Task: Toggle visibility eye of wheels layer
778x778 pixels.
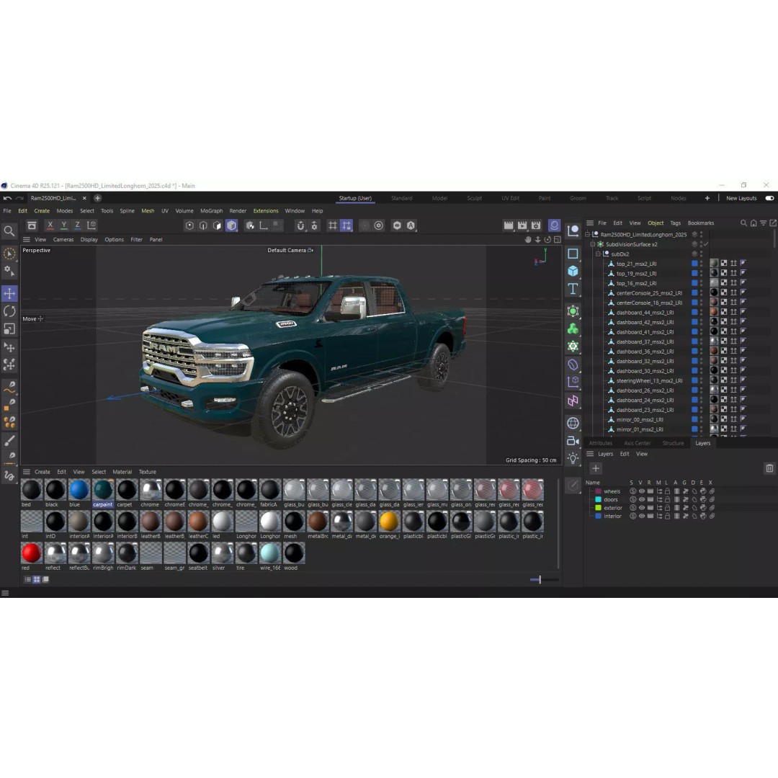Action: click(x=642, y=491)
